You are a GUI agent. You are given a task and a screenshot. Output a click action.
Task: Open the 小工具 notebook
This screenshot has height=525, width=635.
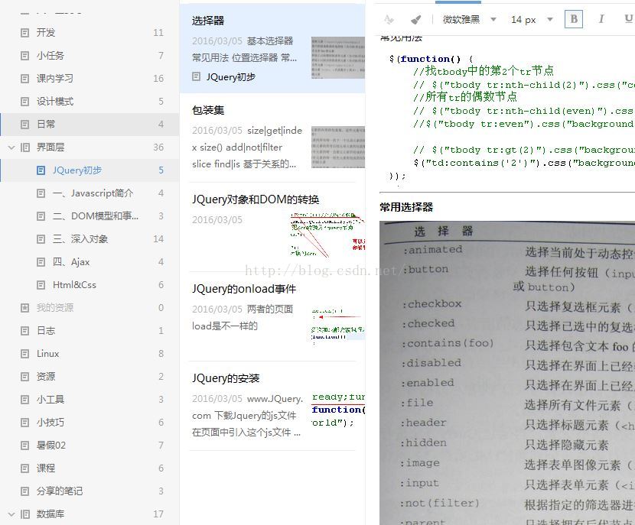(90, 400)
